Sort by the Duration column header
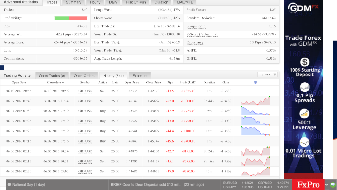 click(x=209, y=83)
